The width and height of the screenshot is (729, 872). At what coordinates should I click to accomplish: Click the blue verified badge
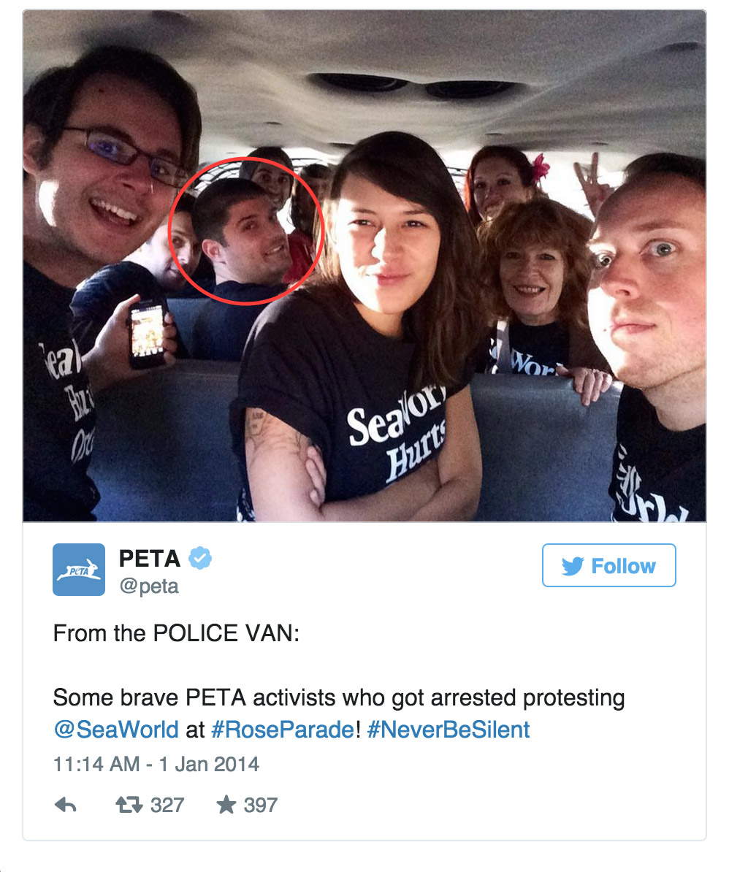pyautogui.click(x=200, y=558)
